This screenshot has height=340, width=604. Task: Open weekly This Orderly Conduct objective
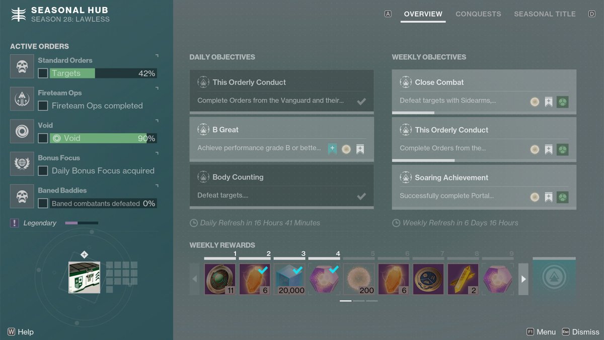click(x=484, y=140)
